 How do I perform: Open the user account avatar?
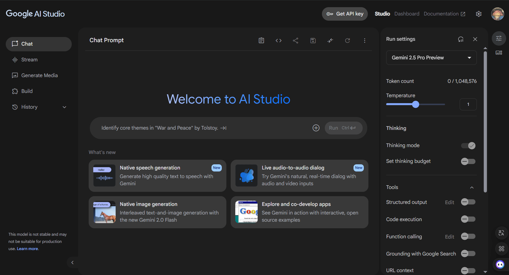498,14
